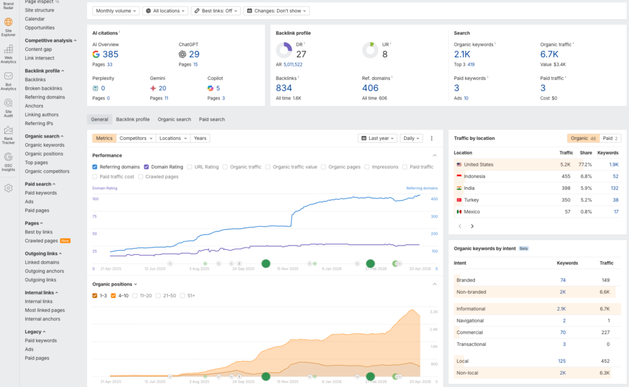Image resolution: width=629 pixels, height=387 pixels.
Task: Click the 834 backlinks count link
Action: (x=284, y=88)
